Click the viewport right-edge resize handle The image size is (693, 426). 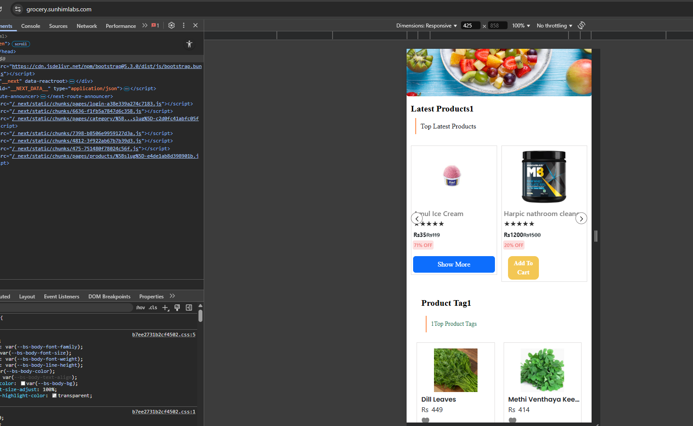596,236
